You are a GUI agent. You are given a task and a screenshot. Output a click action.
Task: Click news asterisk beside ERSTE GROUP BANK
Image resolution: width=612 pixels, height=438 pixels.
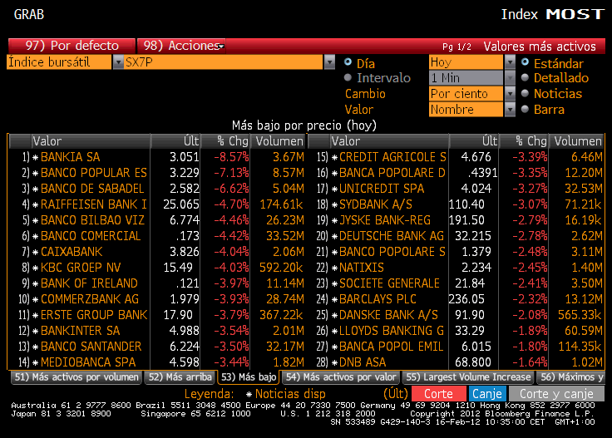point(35,316)
